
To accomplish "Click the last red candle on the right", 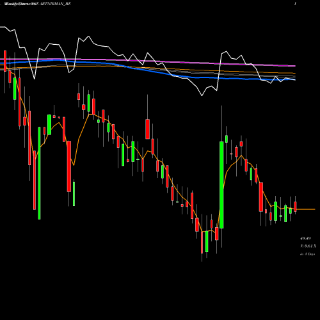I will tap(296, 207).
